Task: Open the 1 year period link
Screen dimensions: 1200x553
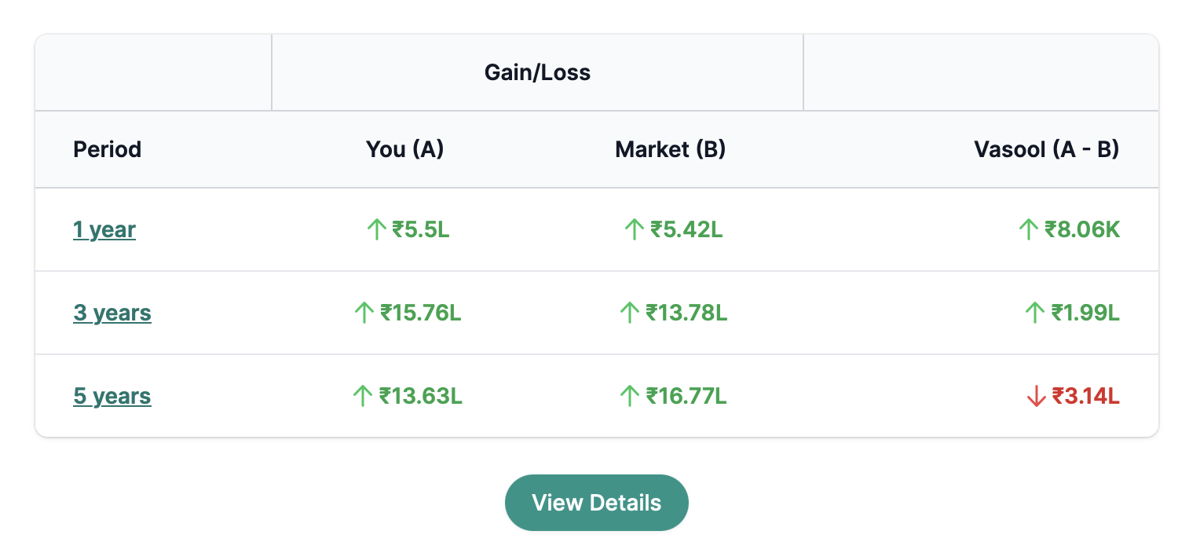Action: [104, 230]
